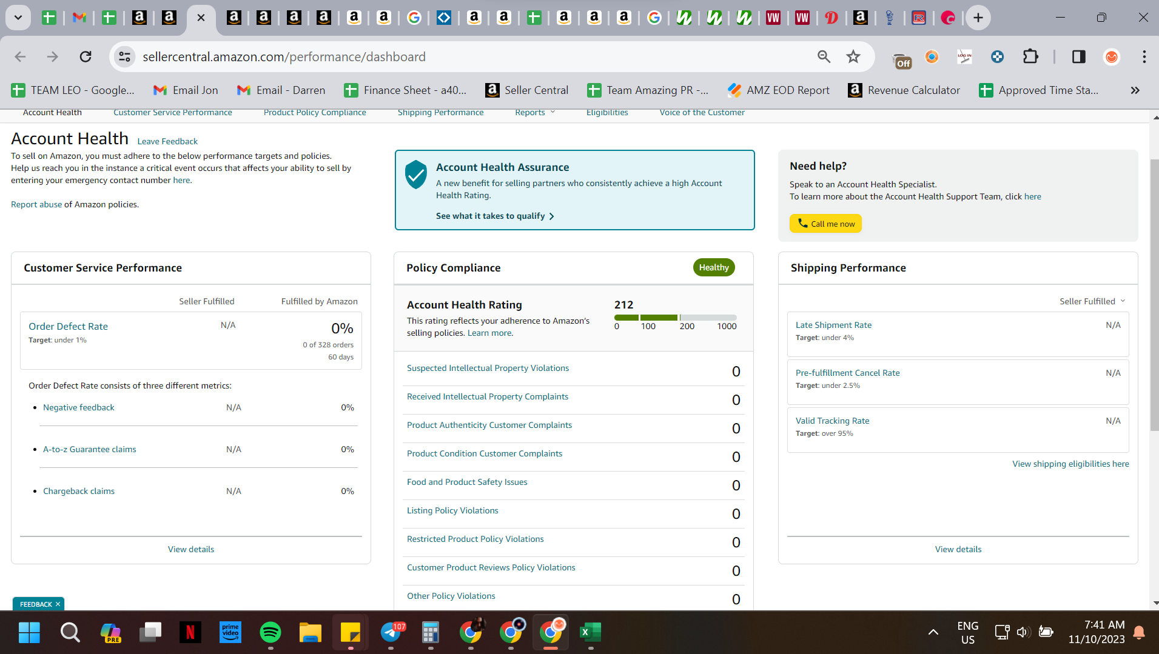The width and height of the screenshot is (1159, 654).
Task: Click the zoom magnifier in address bar
Action: 824,56
